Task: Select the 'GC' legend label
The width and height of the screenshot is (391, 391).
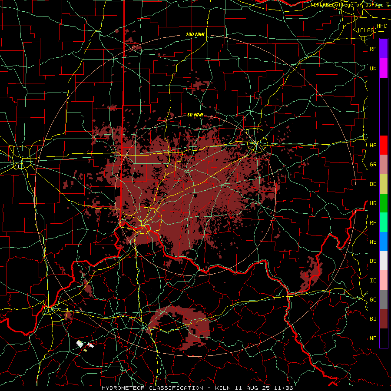Action: pyautogui.click(x=373, y=300)
